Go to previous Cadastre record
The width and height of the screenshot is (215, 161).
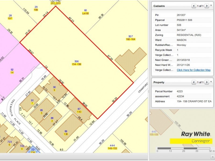194,6
